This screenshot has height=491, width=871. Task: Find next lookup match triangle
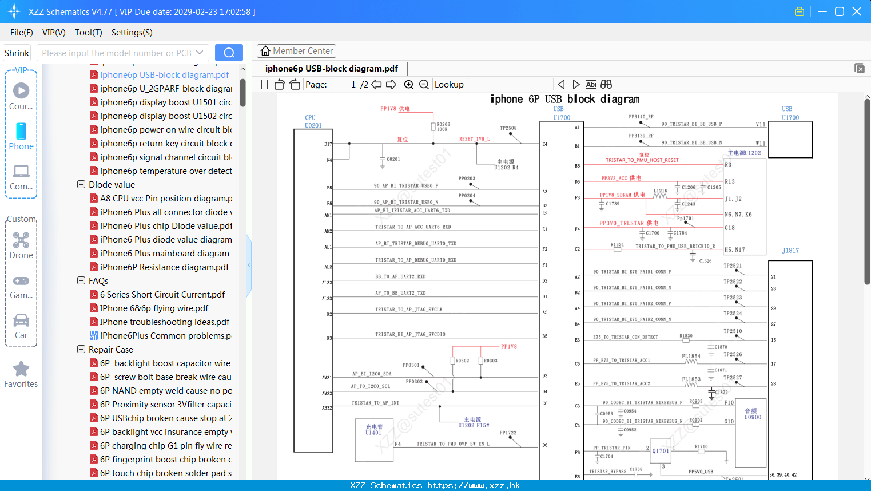(x=576, y=84)
